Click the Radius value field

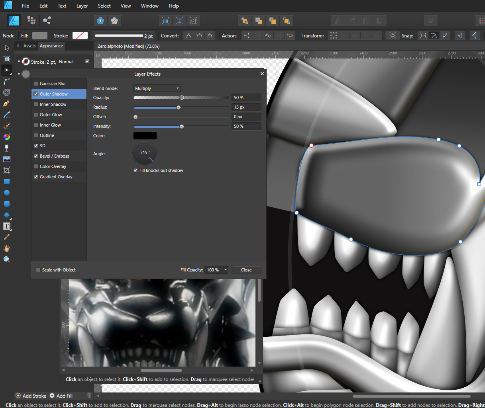(x=246, y=107)
